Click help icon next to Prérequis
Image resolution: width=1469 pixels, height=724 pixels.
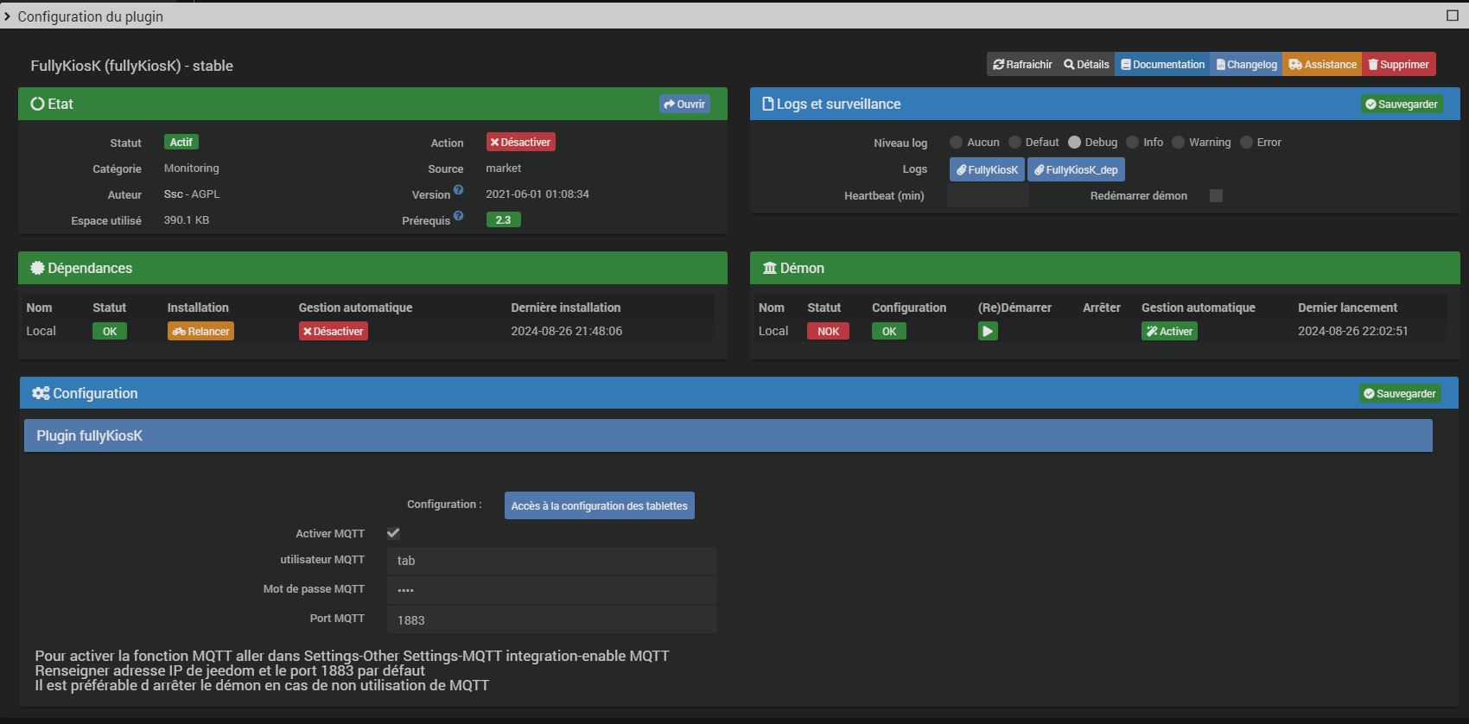click(459, 216)
